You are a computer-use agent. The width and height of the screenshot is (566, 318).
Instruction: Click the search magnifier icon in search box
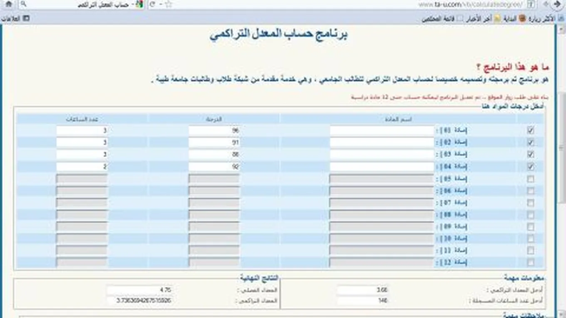point(23,5)
